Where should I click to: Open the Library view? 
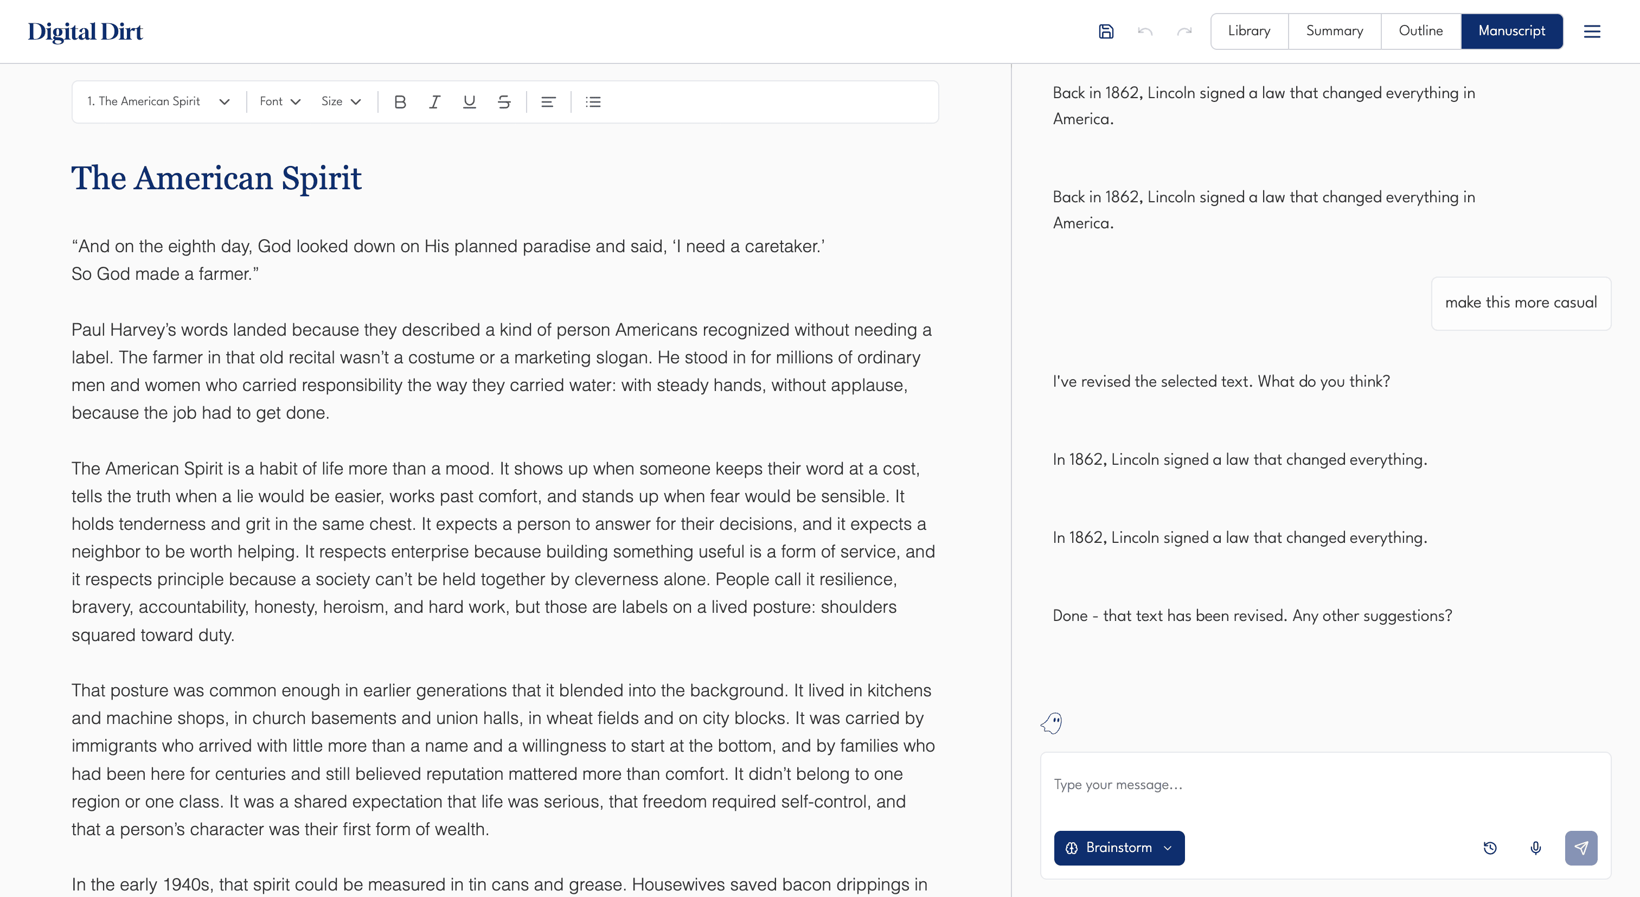[x=1248, y=31]
